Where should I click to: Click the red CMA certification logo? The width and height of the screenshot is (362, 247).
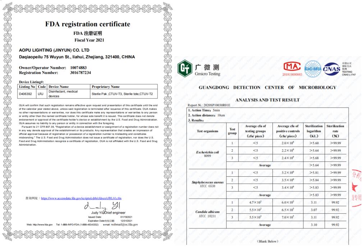tap(292, 66)
